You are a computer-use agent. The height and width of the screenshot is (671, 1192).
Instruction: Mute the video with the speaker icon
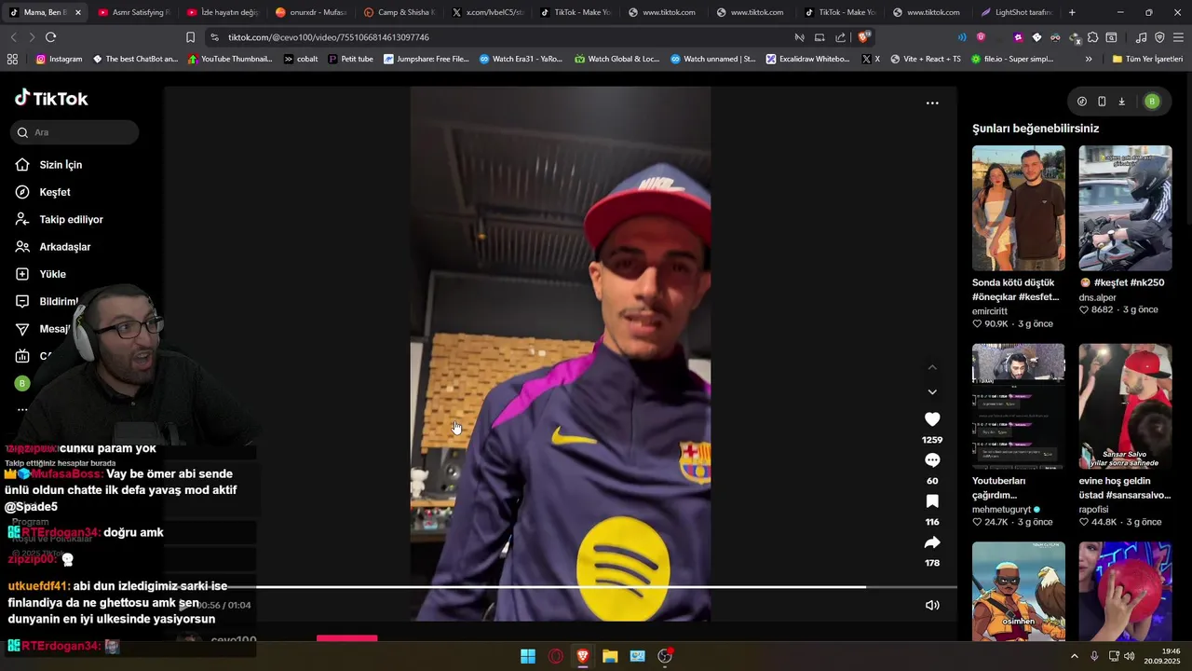coord(932,605)
